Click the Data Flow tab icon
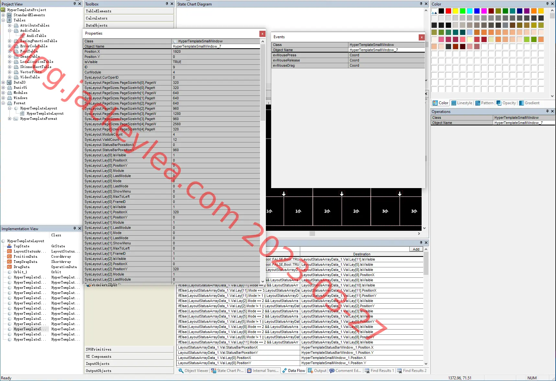The height and width of the screenshot is (381, 556). (284, 371)
